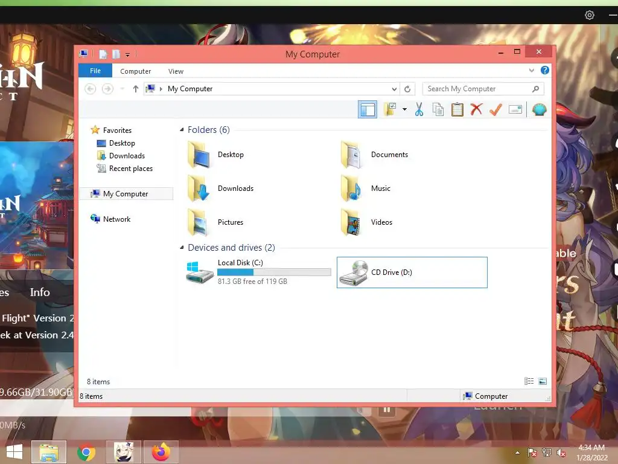The image size is (618, 464).
Task: Open the View ribbon tab
Action: click(x=176, y=71)
